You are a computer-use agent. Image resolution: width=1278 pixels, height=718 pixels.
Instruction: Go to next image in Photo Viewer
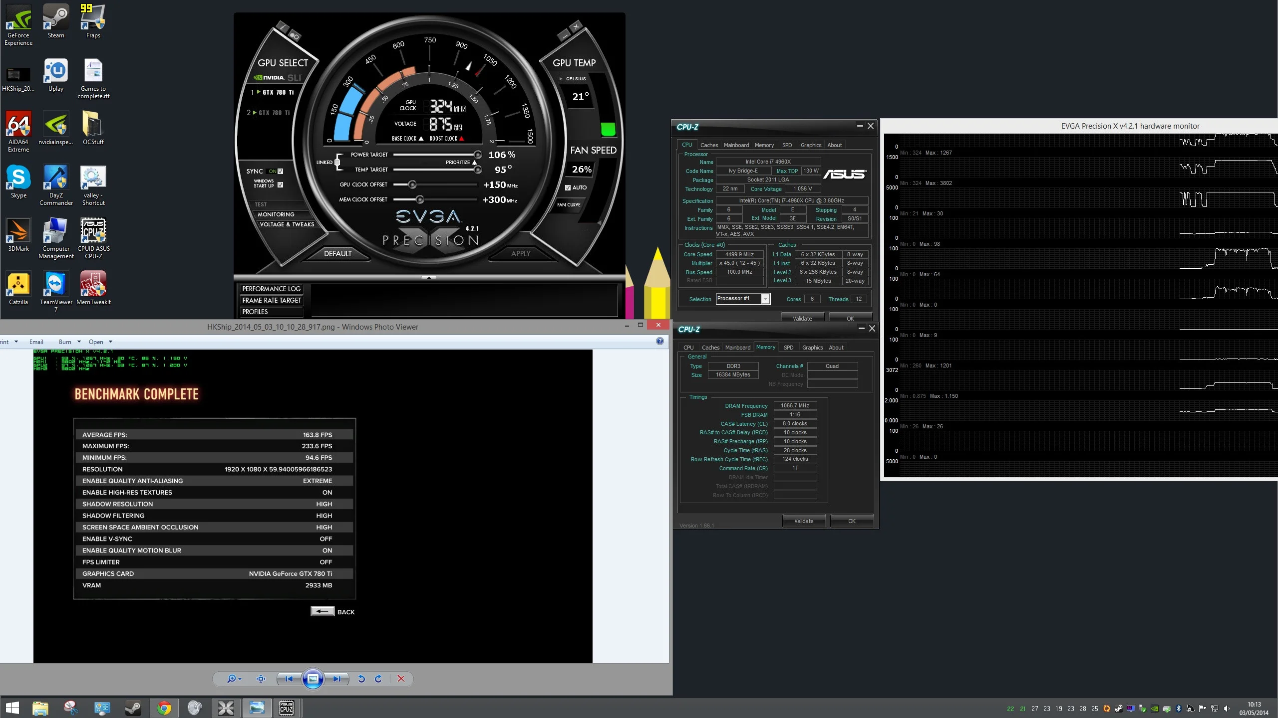(337, 679)
